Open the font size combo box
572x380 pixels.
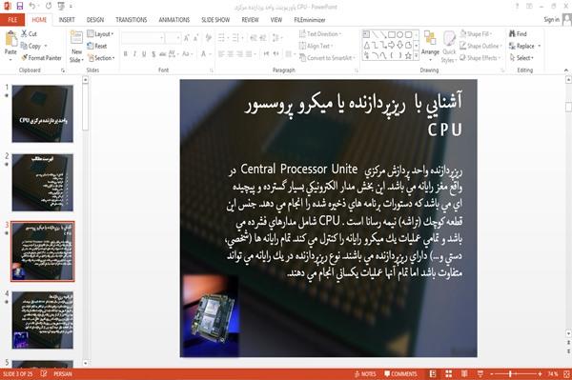(173, 38)
